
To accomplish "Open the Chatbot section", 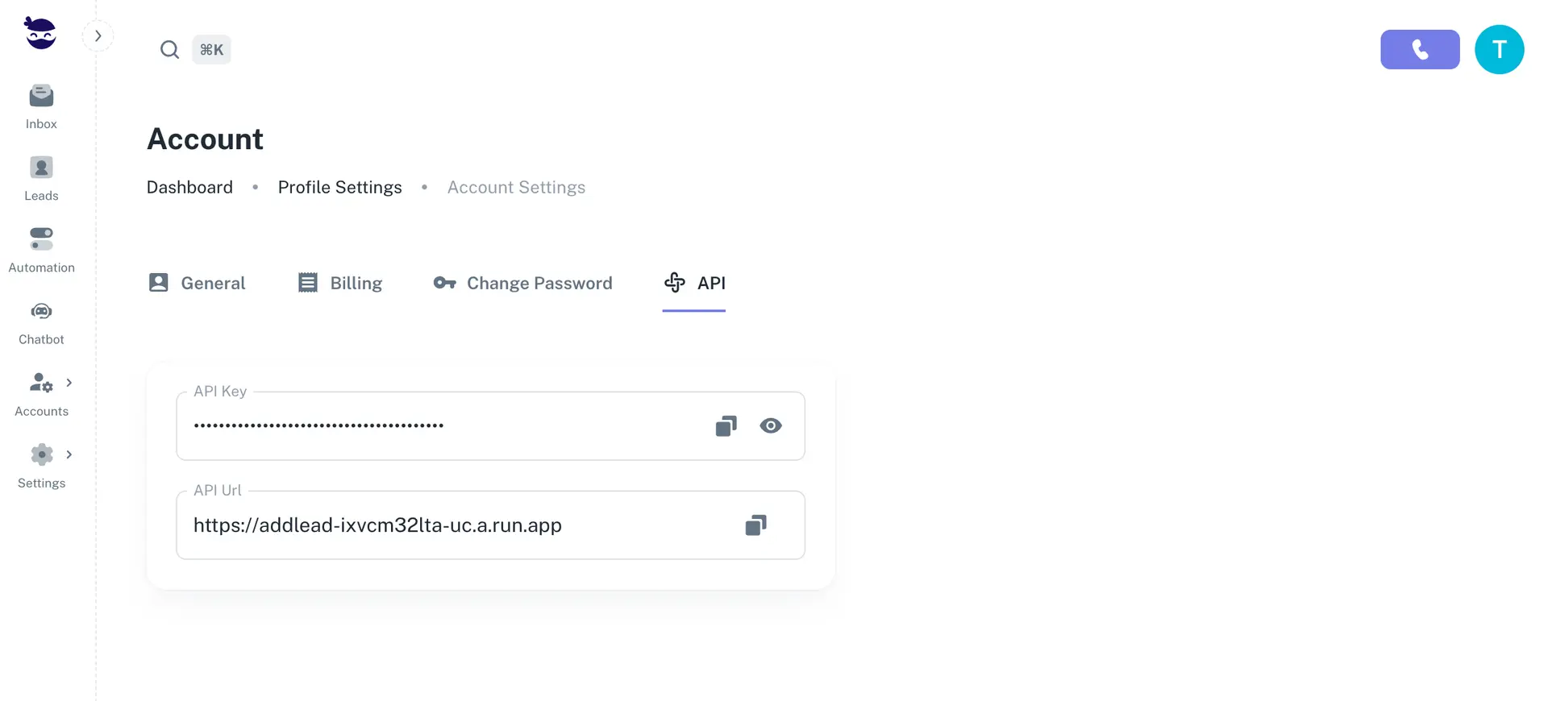I will [x=41, y=321].
